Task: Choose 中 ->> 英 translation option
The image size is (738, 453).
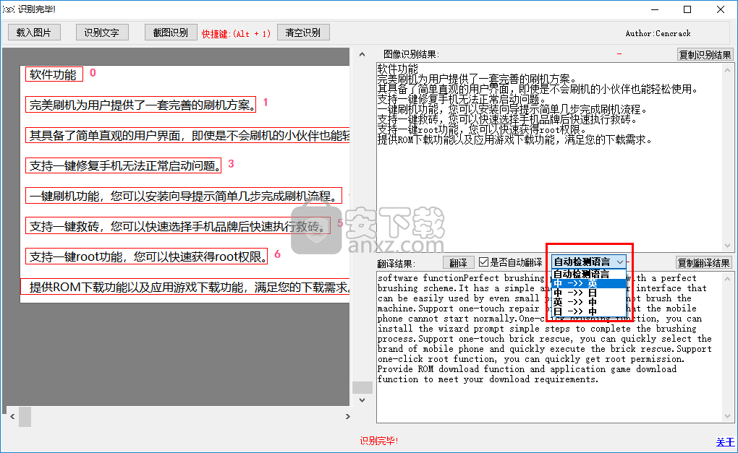Action: pyautogui.click(x=588, y=283)
